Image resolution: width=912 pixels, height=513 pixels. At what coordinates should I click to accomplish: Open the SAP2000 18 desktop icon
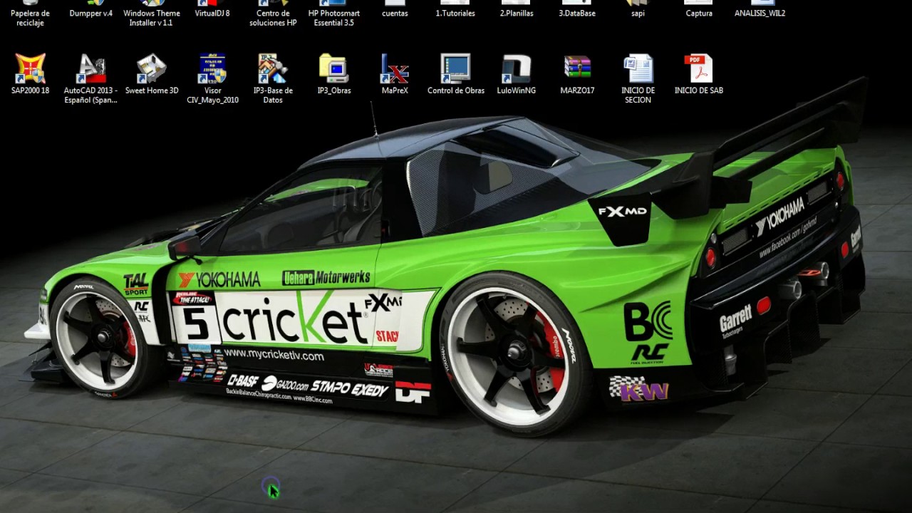point(30,73)
